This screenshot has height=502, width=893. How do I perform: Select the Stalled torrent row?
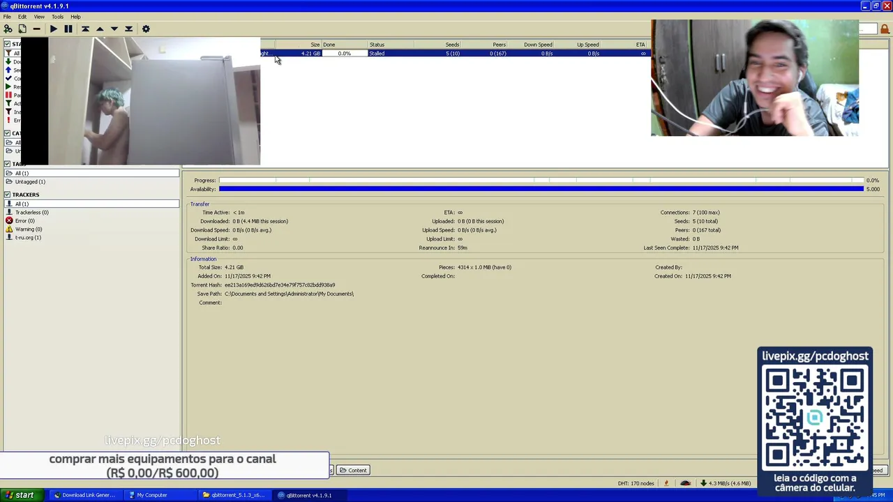pos(455,54)
